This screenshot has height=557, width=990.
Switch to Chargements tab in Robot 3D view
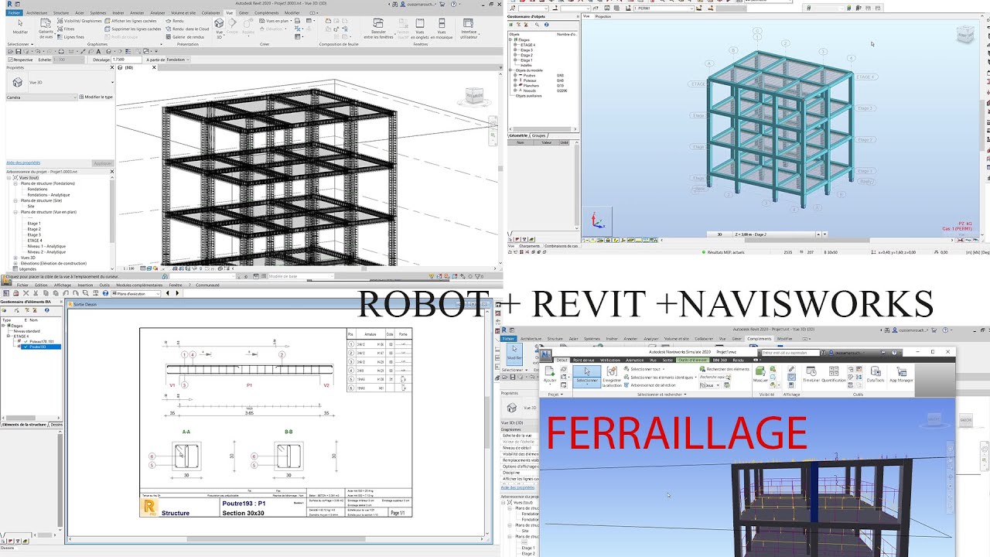(x=529, y=246)
